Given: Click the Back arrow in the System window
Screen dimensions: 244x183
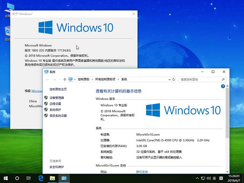Looking at the screenshot, I should coord(47,79).
